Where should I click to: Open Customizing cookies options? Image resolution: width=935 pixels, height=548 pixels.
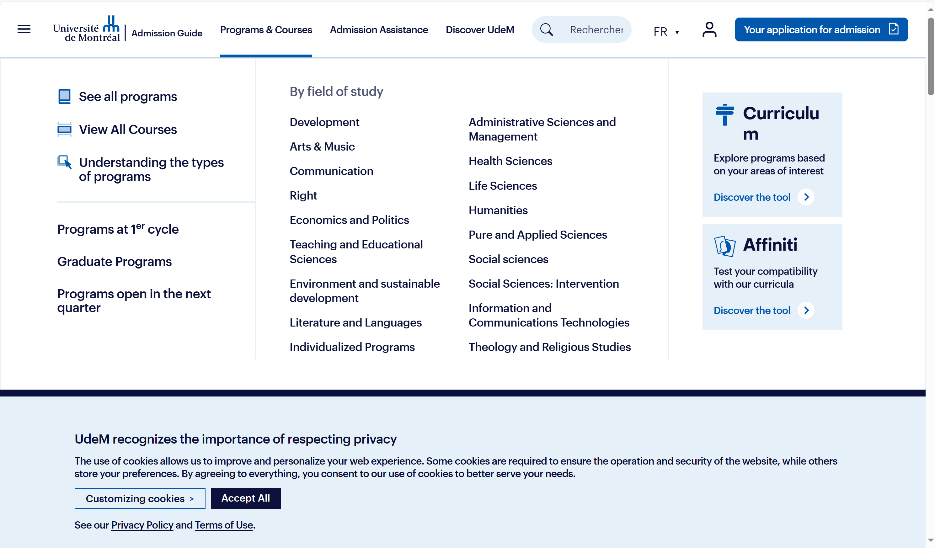pos(140,498)
